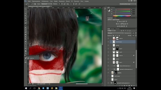This screenshot has width=161, height=90.
Task: Open brush flow arrow in options bar
Action: coord(73,4)
